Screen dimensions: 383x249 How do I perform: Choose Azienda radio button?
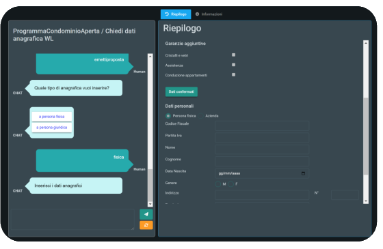(201, 116)
